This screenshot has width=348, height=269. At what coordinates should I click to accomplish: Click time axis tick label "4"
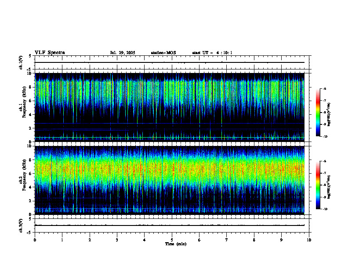pyautogui.click(x=144, y=240)
